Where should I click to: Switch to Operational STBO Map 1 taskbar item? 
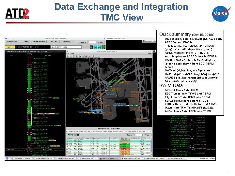[x=154, y=158]
